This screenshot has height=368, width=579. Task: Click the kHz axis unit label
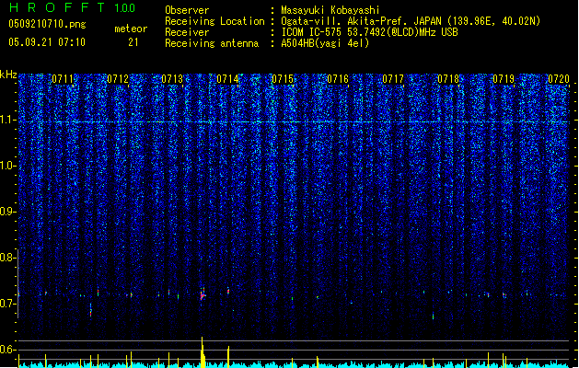[8, 75]
